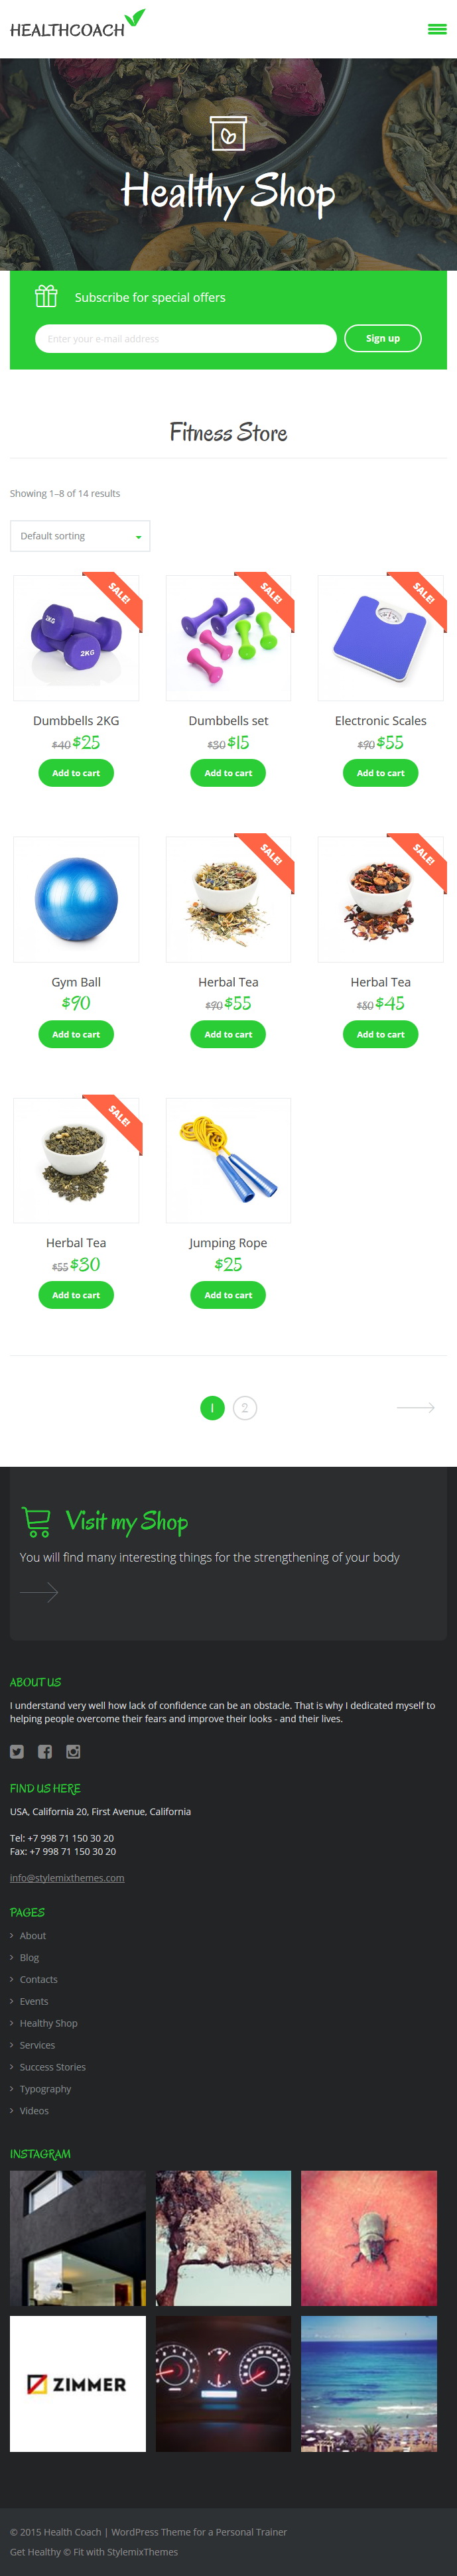Open the Healthy Shop footer page link
The width and height of the screenshot is (457, 2576).
click(48, 2023)
